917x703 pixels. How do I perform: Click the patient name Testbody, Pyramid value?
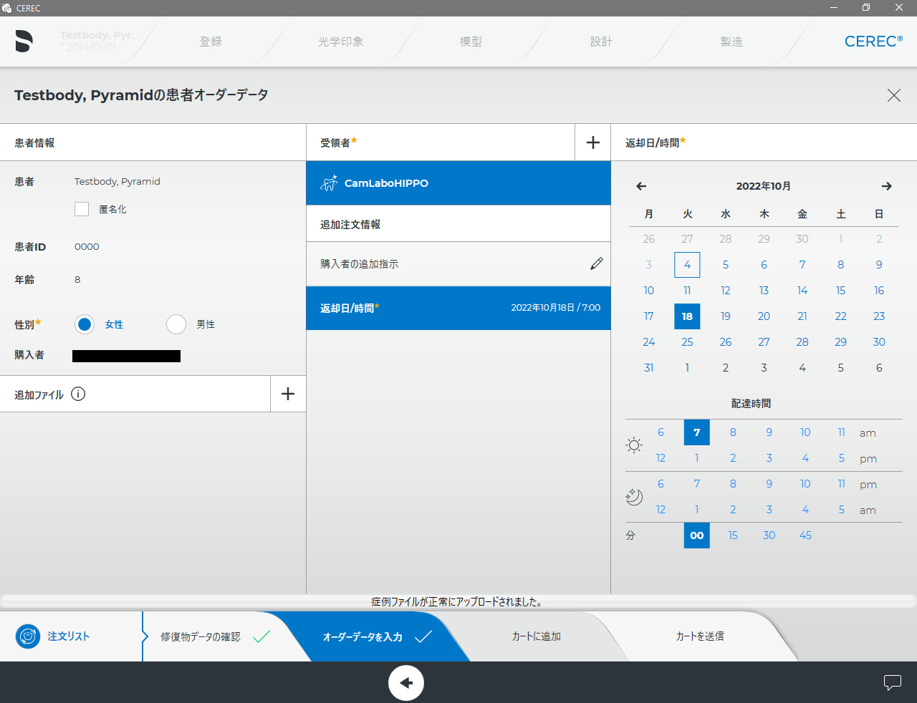tap(117, 181)
